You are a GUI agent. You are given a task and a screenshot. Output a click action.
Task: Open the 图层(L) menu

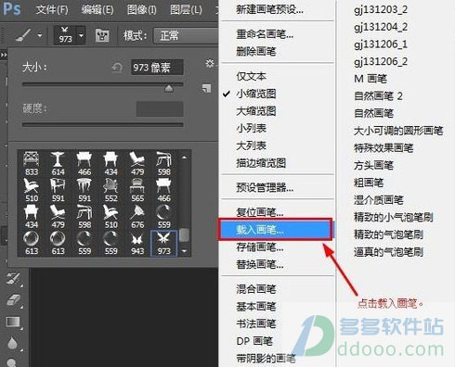[x=186, y=10]
